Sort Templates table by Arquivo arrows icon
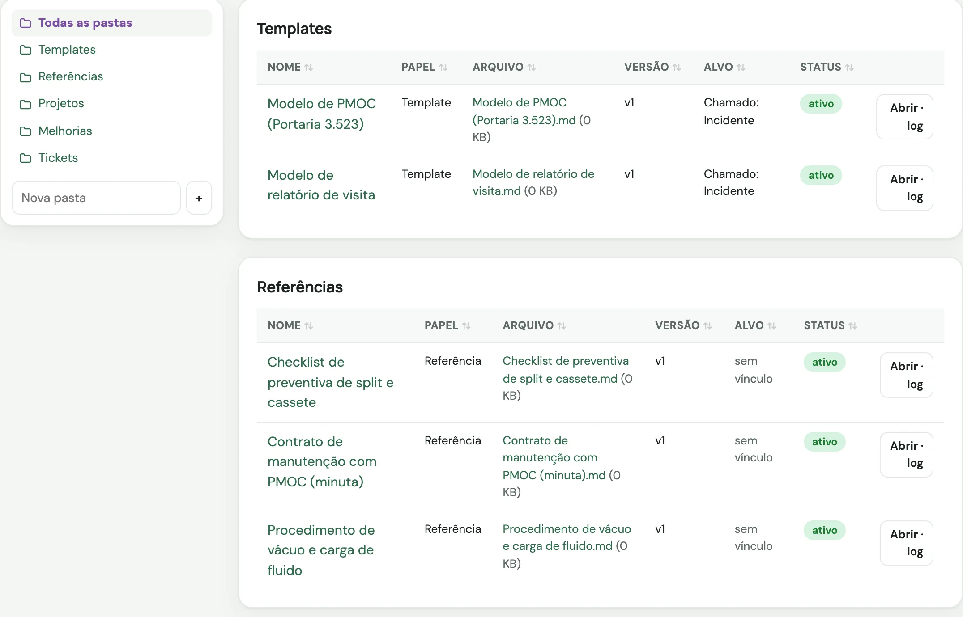 coord(532,68)
